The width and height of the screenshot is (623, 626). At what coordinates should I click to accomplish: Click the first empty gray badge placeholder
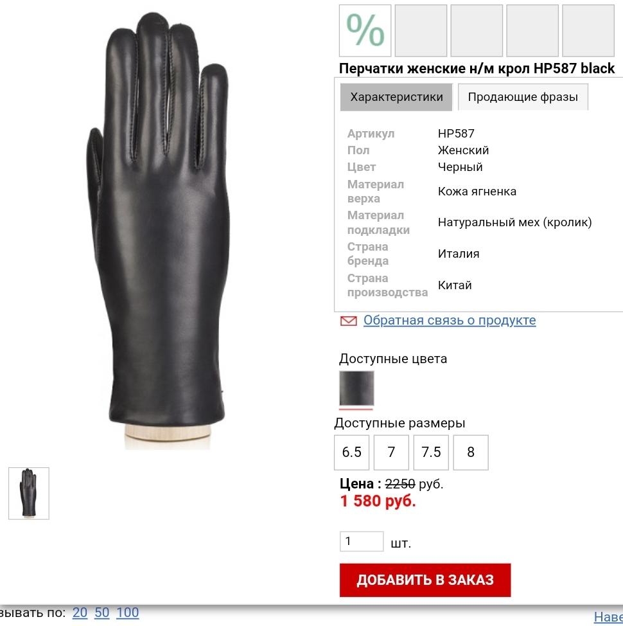tap(421, 31)
